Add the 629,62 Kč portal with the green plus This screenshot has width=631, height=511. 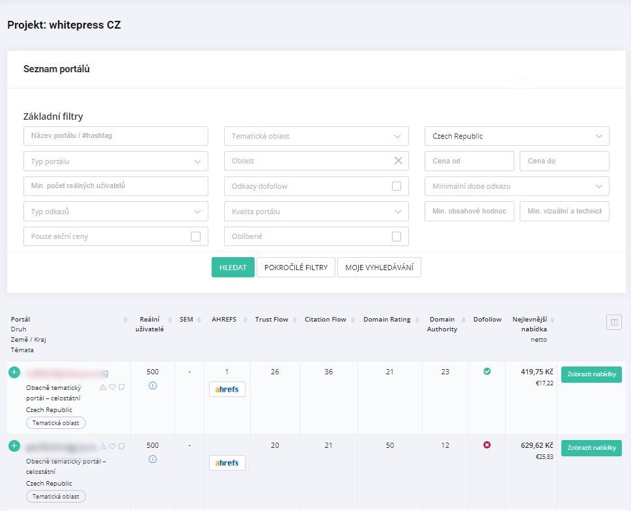coord(14,446)
